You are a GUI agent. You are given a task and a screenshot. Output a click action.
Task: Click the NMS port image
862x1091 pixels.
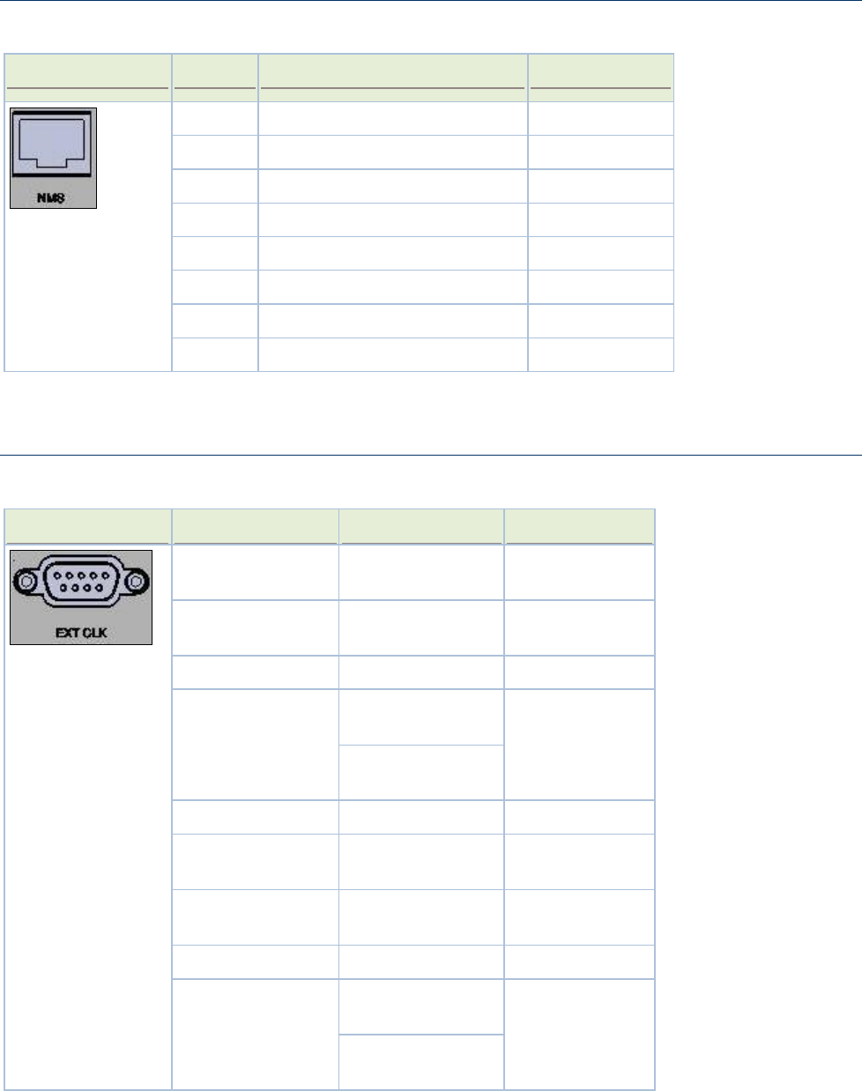coord(53,159)
